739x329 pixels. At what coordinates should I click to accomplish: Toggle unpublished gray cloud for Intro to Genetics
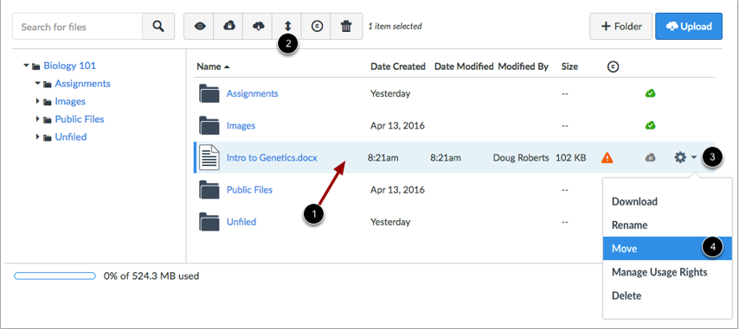pyautogui.click(x=651, y=158)
